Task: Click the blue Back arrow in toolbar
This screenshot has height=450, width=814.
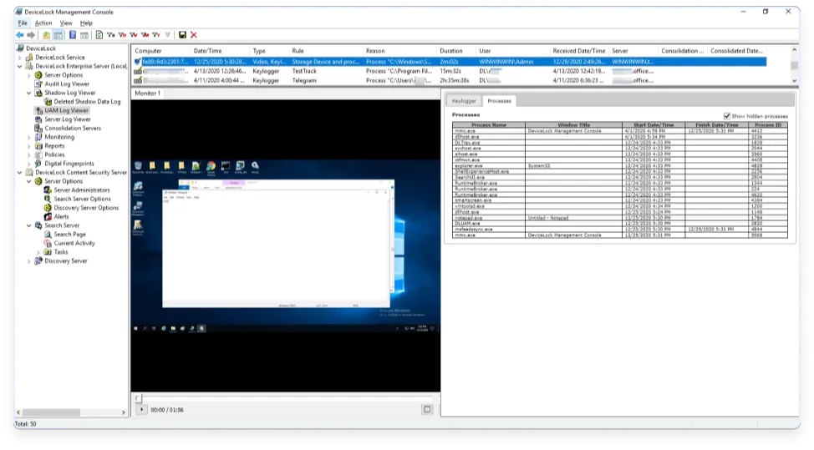Action: click(20, 35)
